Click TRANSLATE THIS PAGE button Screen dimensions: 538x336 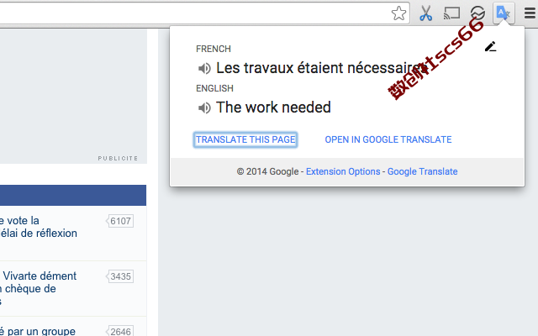coord(245,139)
